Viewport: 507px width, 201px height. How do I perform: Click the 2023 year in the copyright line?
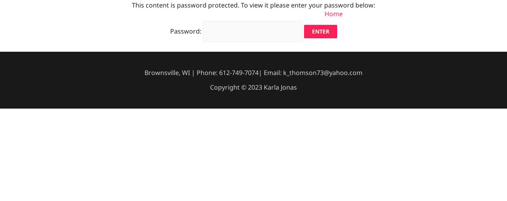coord(255,87)
